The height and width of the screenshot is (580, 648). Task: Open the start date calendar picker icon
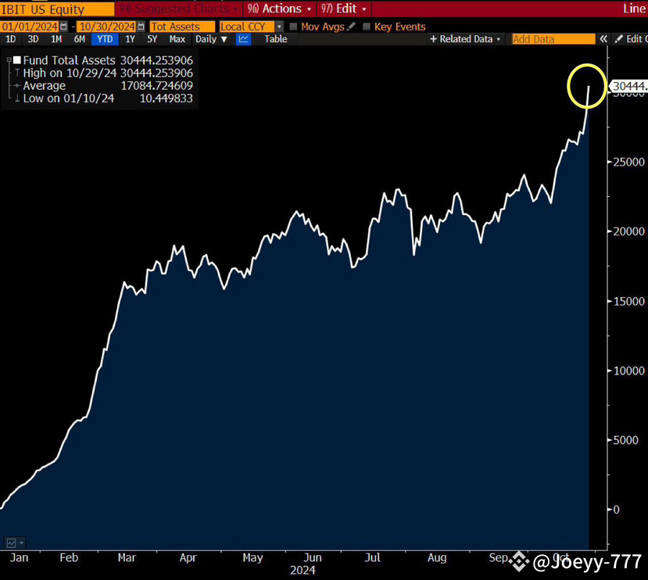[63, 27]
